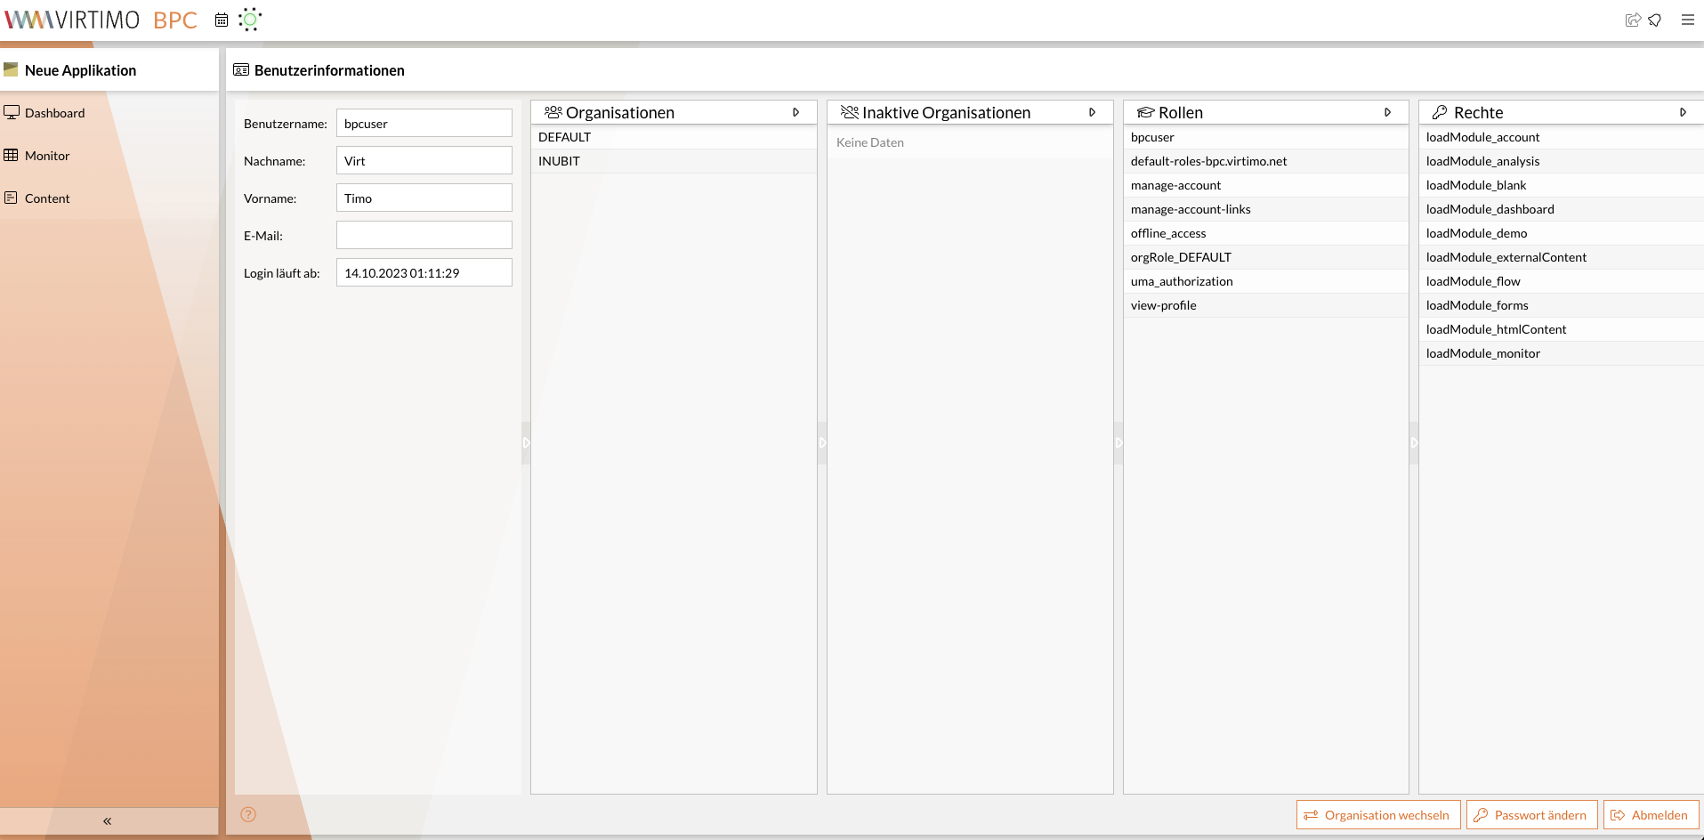Collapse the Inaktive Organisationen panel arrow

[x=1092, y=112]
